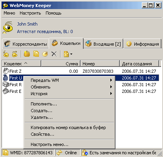Choose Пополнить... from the context menu
Viewport: 163px width, 157px height.
click(70, 104)
